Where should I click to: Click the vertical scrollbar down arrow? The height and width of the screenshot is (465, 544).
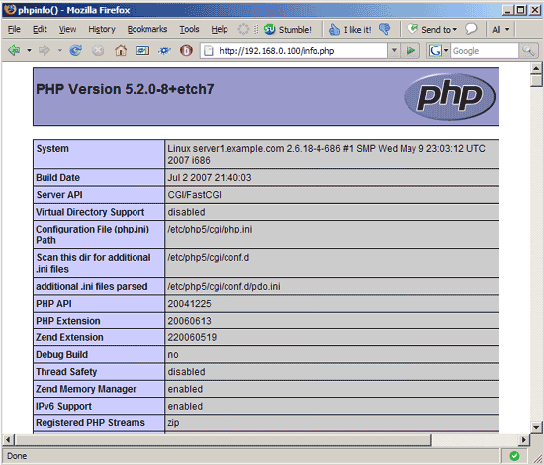pyautogui.click(x=536, y=427)
